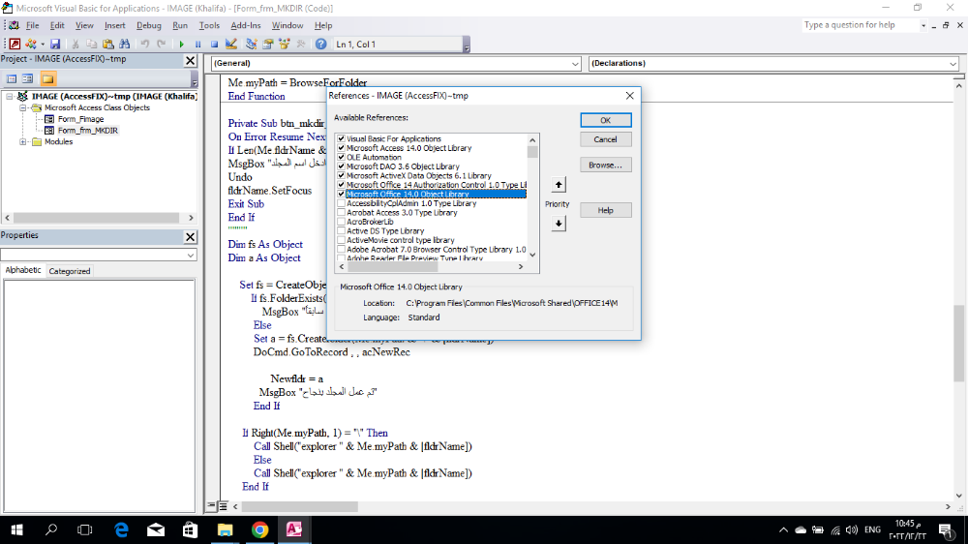The width and height of the screenshot is (968, 544).
Task: Open the Debug menu
Action: coord(149,25)
